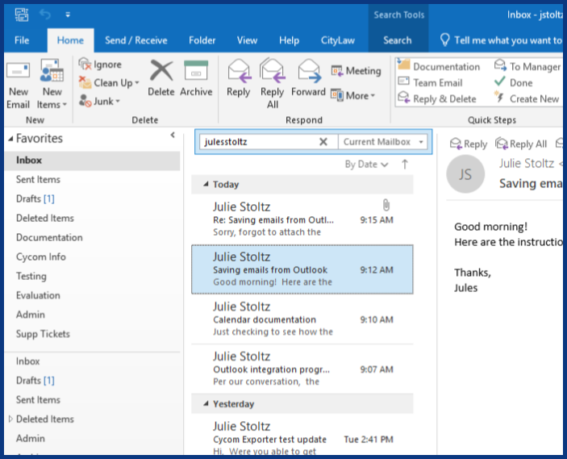Screen dimensions: 567x459
Task: Open the Outlook integration progress email
Action: click(x=302, y=369)
